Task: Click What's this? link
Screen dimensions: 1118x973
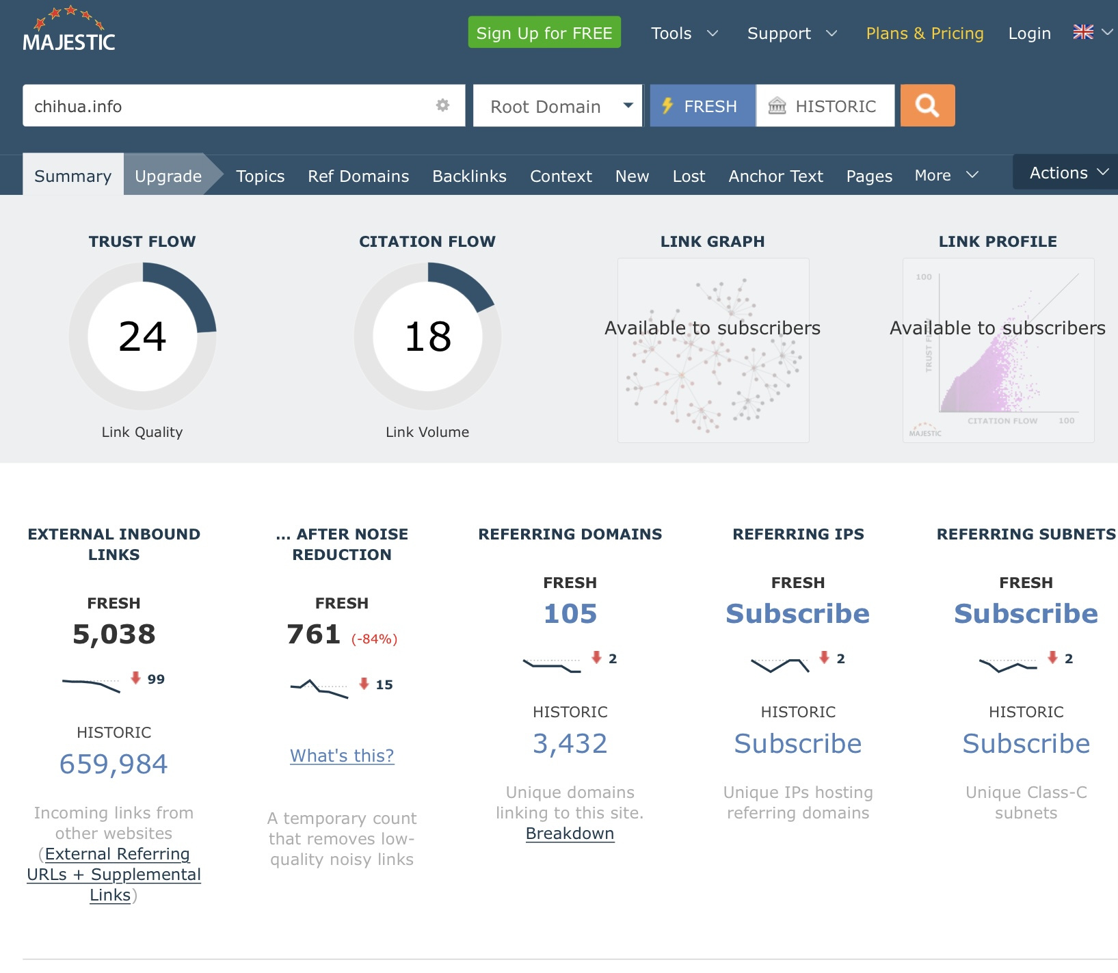Action: tap(342, 756)
